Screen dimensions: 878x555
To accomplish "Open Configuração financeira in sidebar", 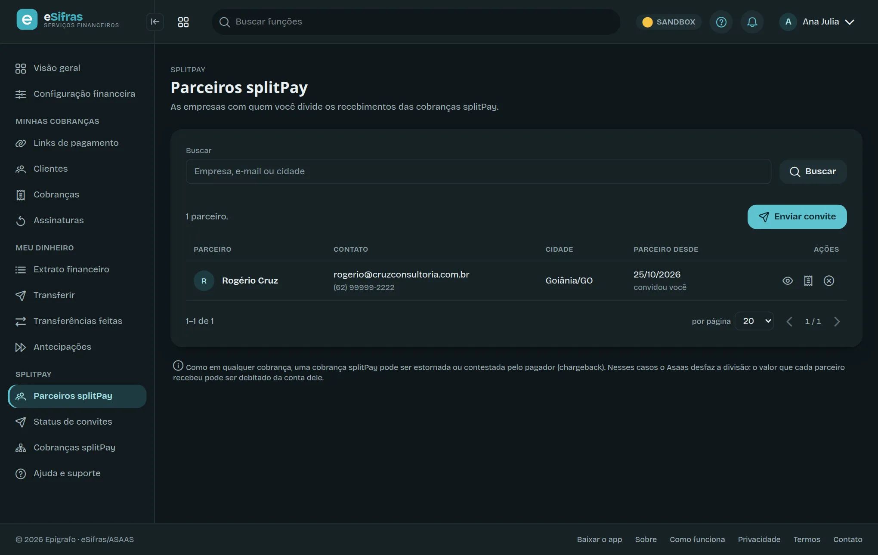I will (77, 94).
